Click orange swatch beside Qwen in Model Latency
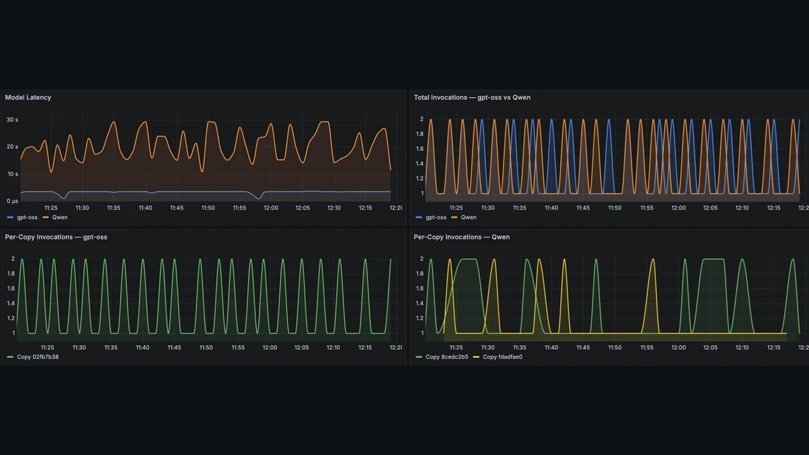 point(47,217)
